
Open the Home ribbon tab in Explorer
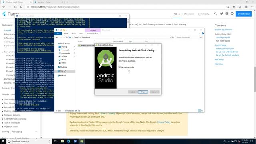66,34
